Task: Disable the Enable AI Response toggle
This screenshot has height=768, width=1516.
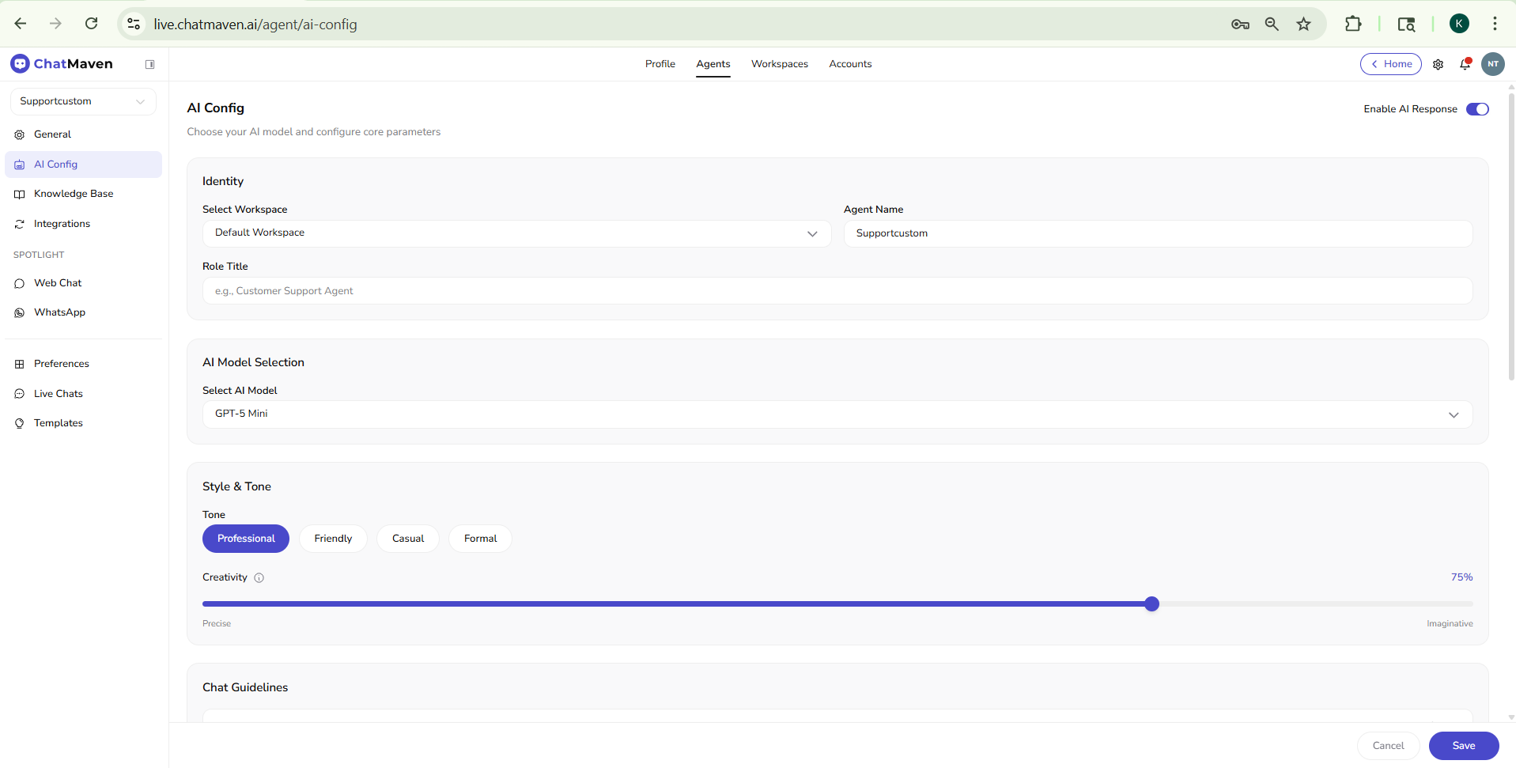Action: 1477,109
